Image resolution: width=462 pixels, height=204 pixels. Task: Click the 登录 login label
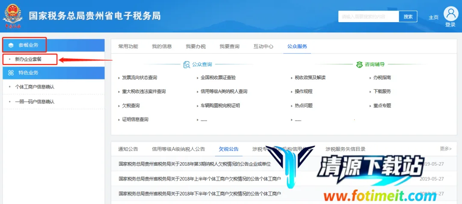pos(450,25)
